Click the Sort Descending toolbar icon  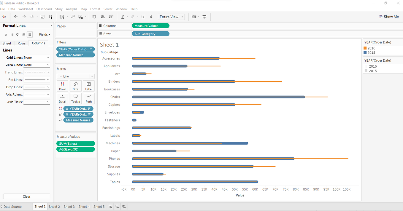pos(112,17)
